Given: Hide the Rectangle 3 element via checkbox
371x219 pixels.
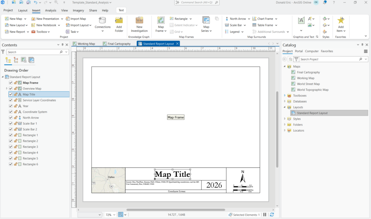Looking at the screenshot, I should pyautogui.click(x=11, y=147).
